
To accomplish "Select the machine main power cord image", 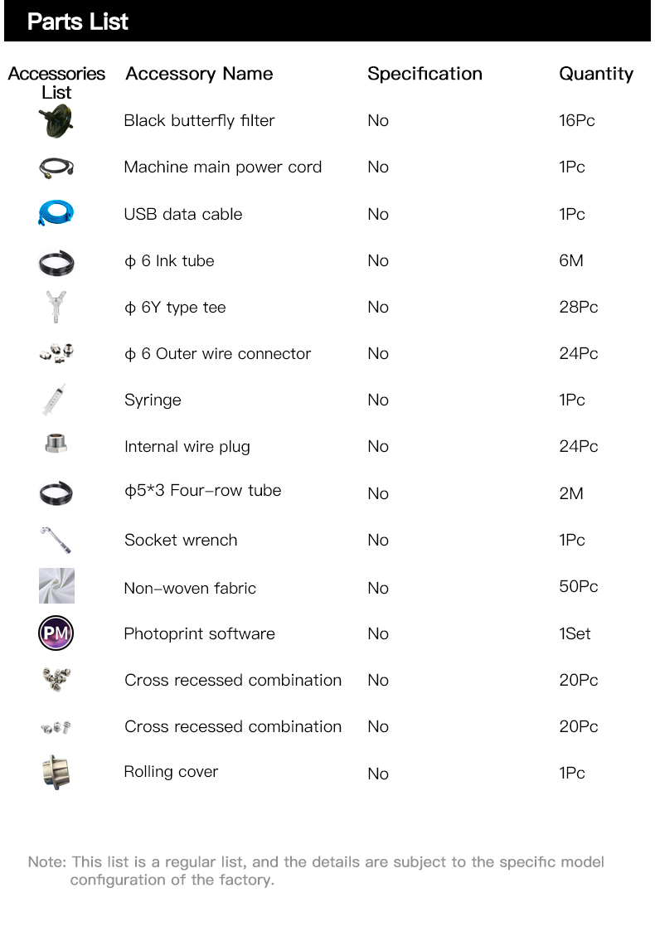I will pos(56,167).
